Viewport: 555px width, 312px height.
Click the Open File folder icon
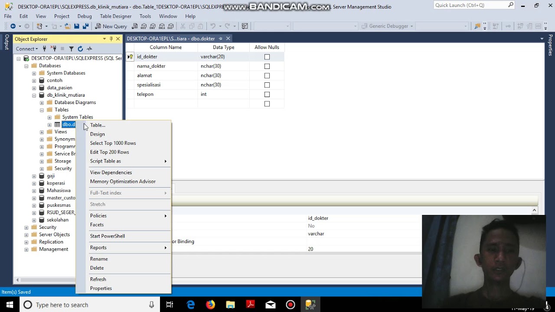(x=68, y=26)
